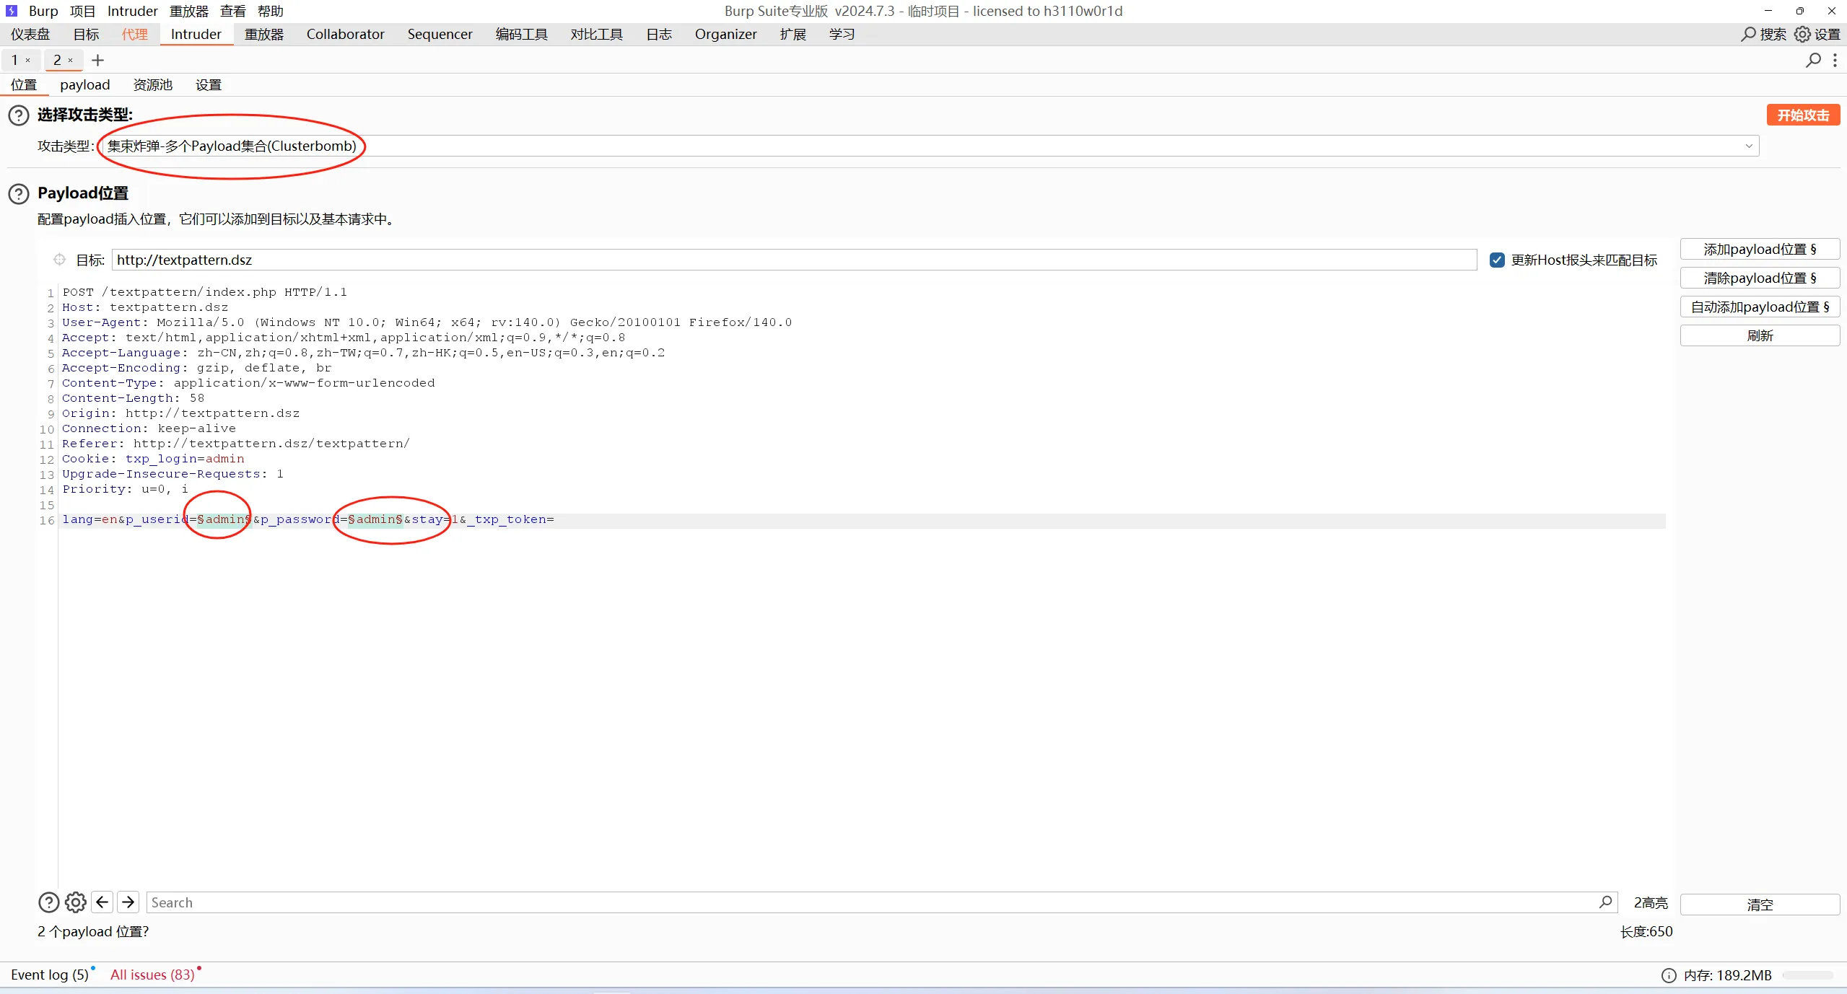Go to next search match arrow
The width and height of the screenshot is (1847, 994).
coord(128,902)
